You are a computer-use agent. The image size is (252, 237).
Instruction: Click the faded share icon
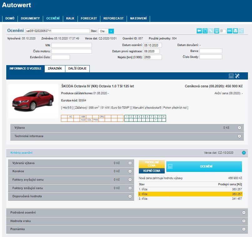[241, 31]
